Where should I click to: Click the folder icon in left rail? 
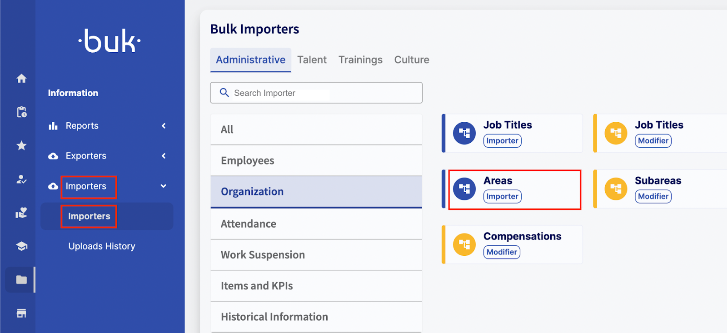tap(21, 280)
